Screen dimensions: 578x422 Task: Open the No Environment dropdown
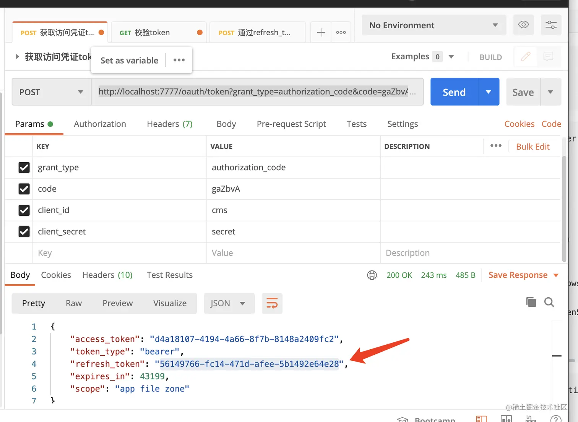pos(434,25)
